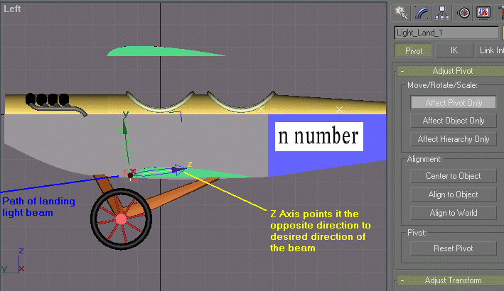Open the Display command panel tab

[483, 11]
